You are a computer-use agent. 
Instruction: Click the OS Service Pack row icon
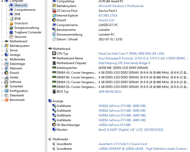[54, 11]
